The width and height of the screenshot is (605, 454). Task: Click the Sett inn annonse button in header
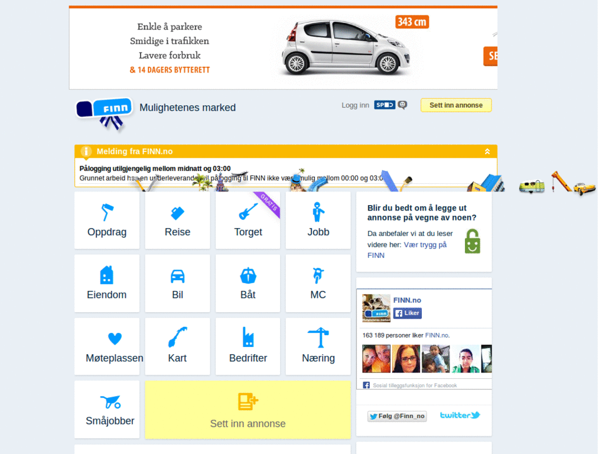pos(456,105)
